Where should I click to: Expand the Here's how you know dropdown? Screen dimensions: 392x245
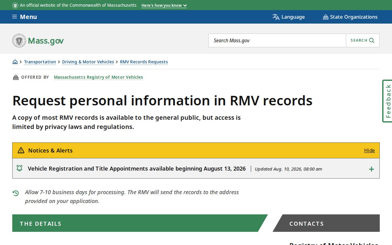pos(164,5)
